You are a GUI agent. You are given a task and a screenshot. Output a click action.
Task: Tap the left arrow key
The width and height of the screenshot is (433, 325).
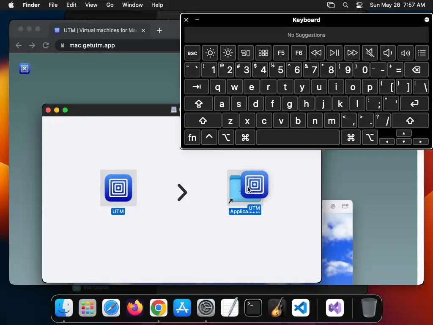point(387,141)
